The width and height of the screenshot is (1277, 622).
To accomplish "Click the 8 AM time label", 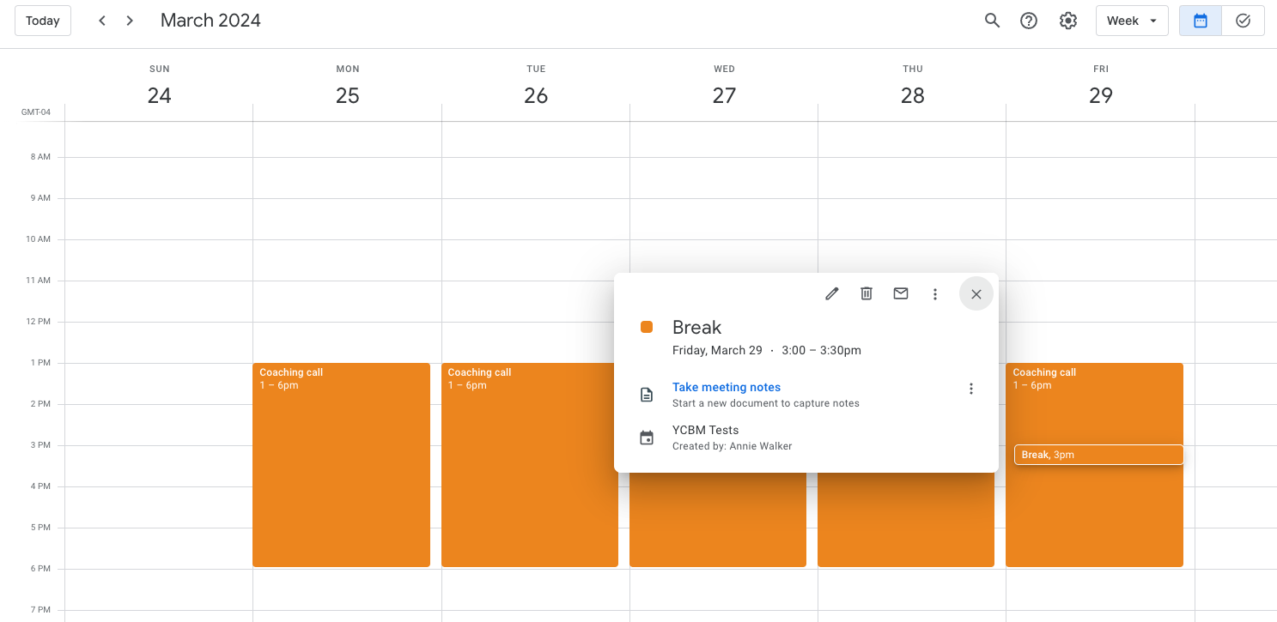I will click(40, 157).
